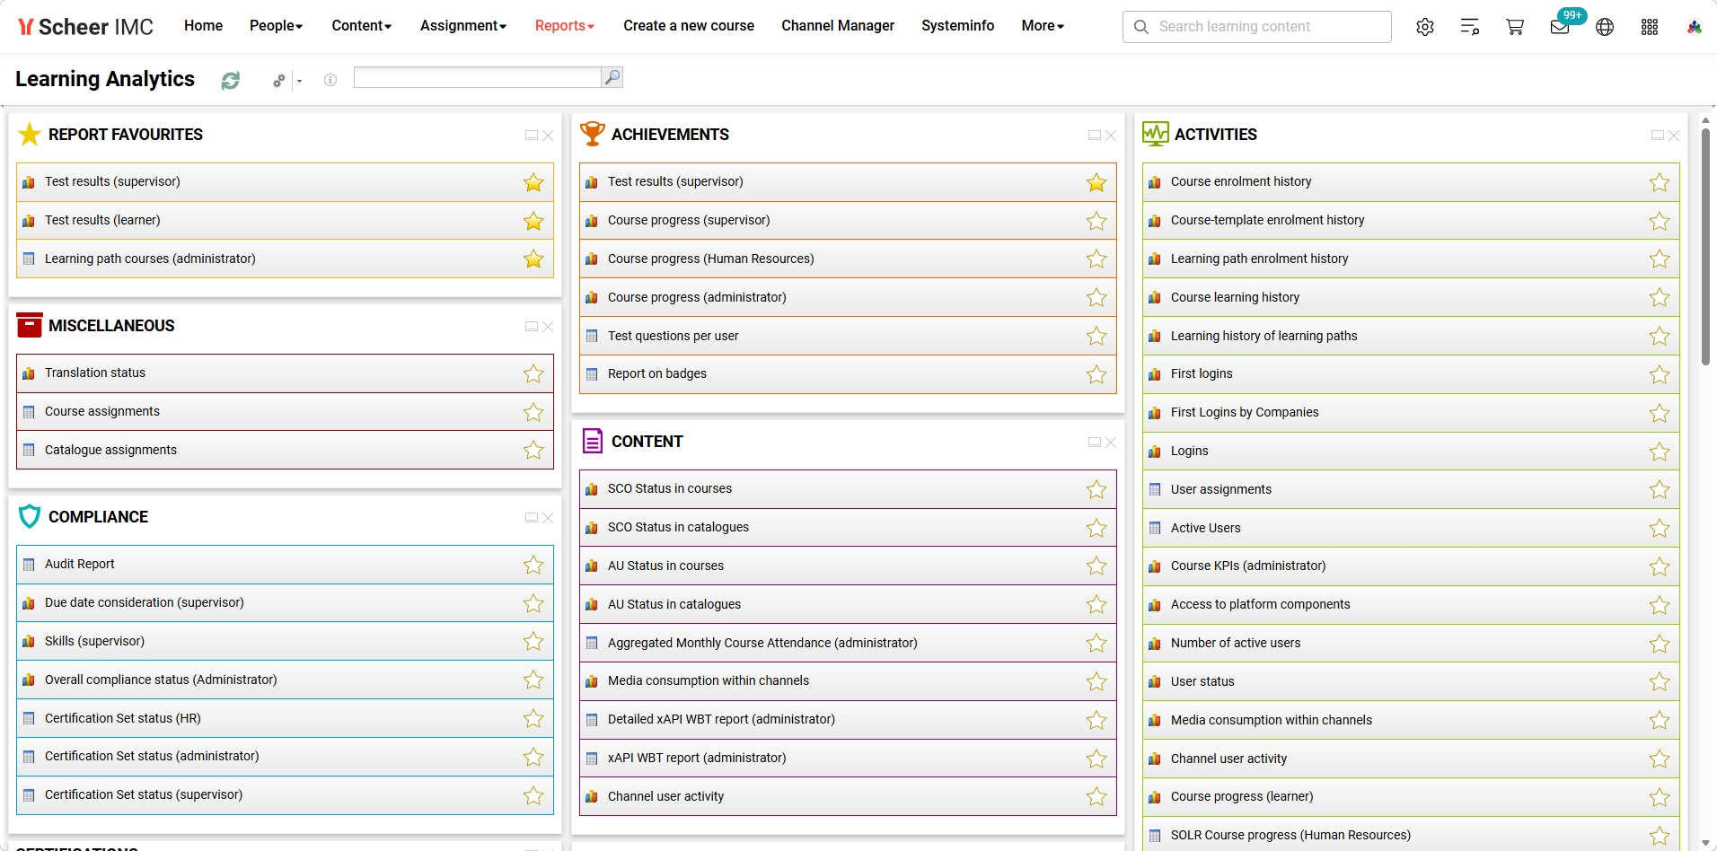Image resolution: width=1717 pixels, height=851 pixels.
Task: Toggle favourite star for Translation status
Action: 533,373
